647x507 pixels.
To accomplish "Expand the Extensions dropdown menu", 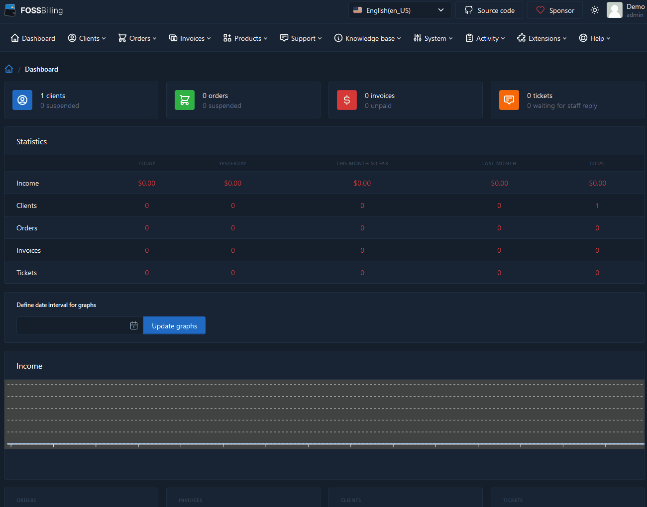I will coord(542,38).
